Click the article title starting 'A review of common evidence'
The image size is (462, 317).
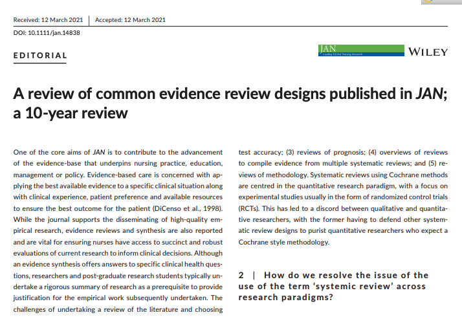point(230,103)
